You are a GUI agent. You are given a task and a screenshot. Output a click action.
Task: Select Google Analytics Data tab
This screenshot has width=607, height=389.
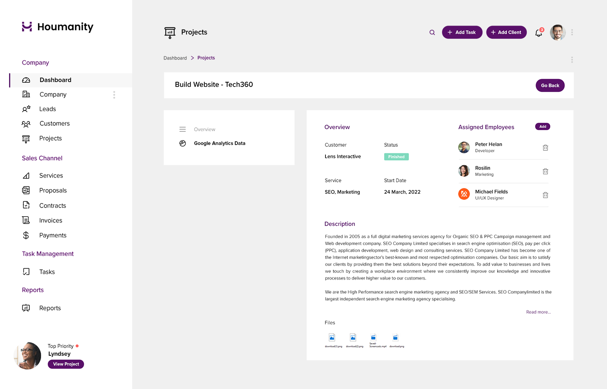click(x=219, y=143)
